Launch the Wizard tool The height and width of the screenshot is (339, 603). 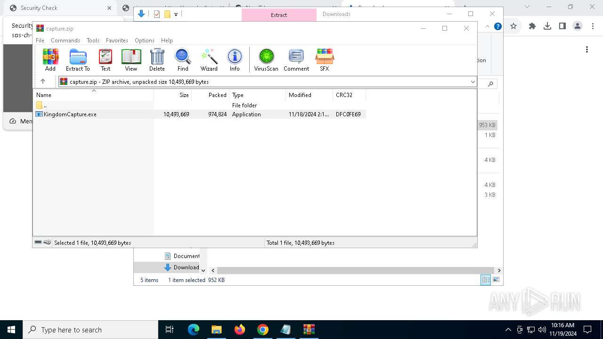click(209, 60)
